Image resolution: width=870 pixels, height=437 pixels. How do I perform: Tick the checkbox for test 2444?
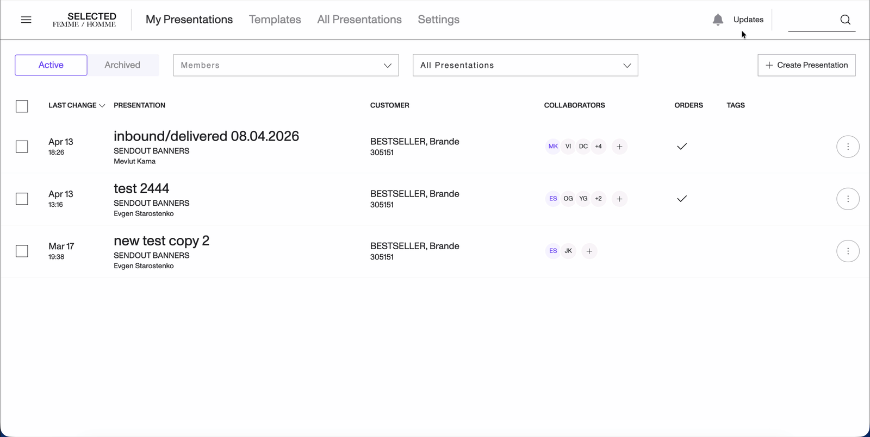click(x=22, y=199)
